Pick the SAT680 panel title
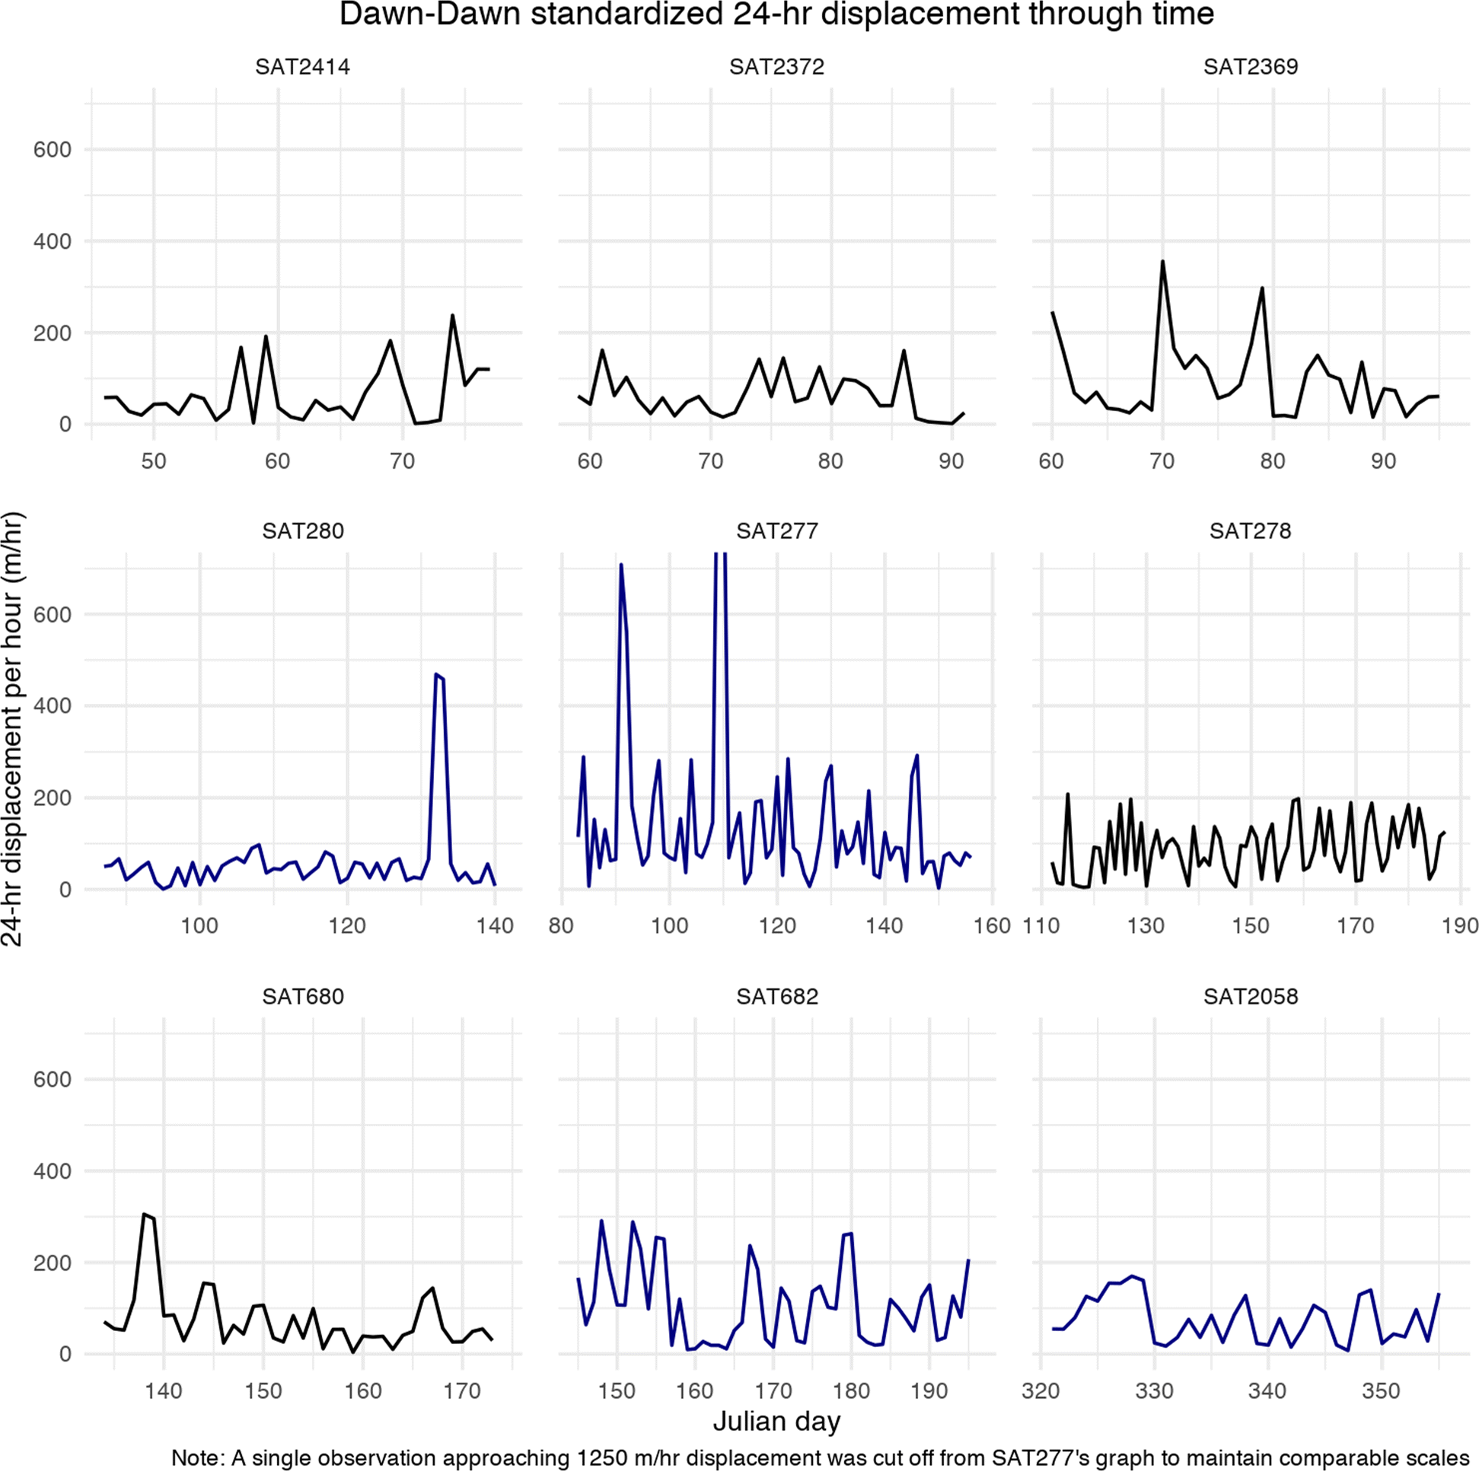Viewport: 1479px width, 1471px height. point(302,996)
